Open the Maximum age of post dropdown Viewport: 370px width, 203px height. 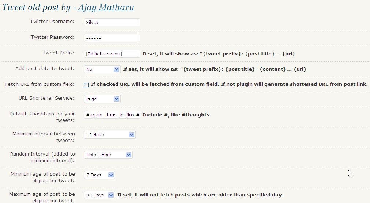[x=99, y=195]
